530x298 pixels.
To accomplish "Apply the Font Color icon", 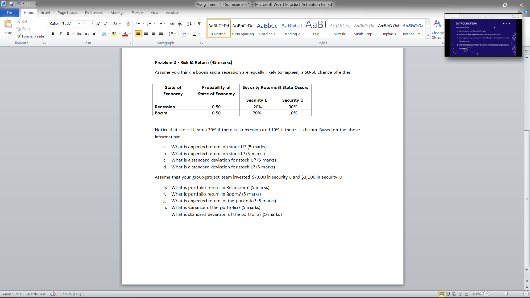I will (x=125, y=34).
